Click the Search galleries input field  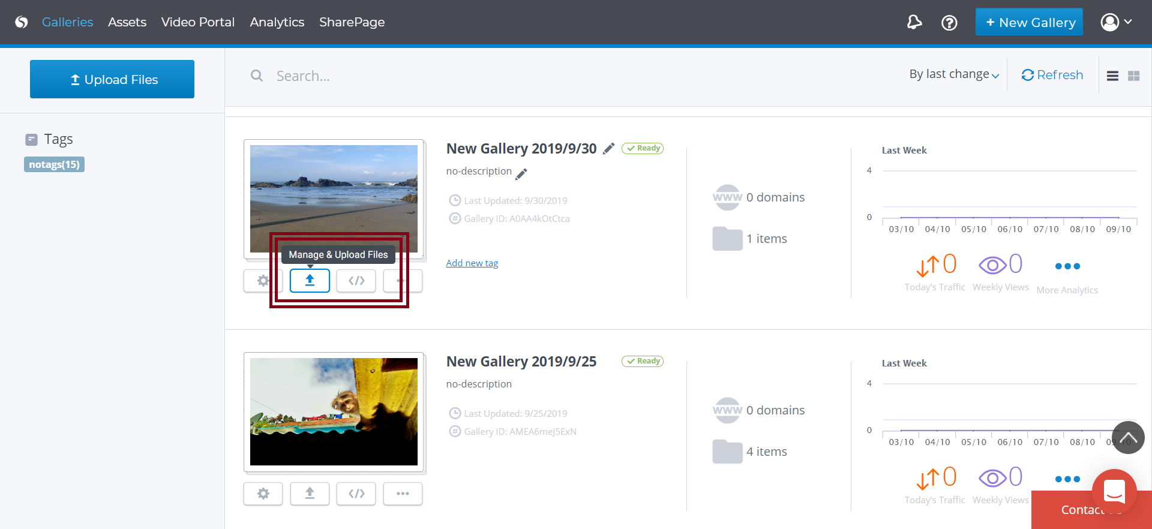tap(420, 76)
